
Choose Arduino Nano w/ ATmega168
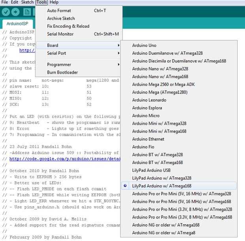tap(179, 77)
